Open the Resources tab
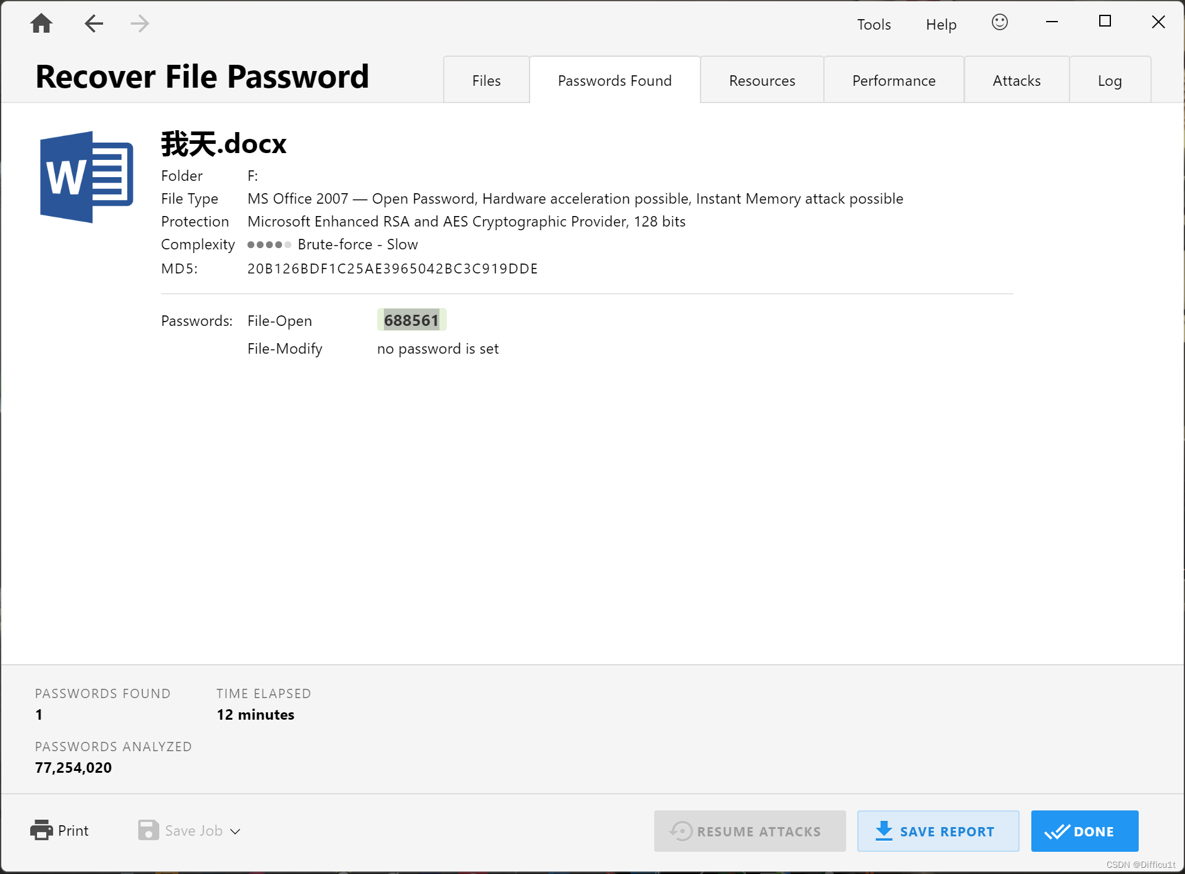Screen dimensions: 1185x874 (x=762, y=81)
